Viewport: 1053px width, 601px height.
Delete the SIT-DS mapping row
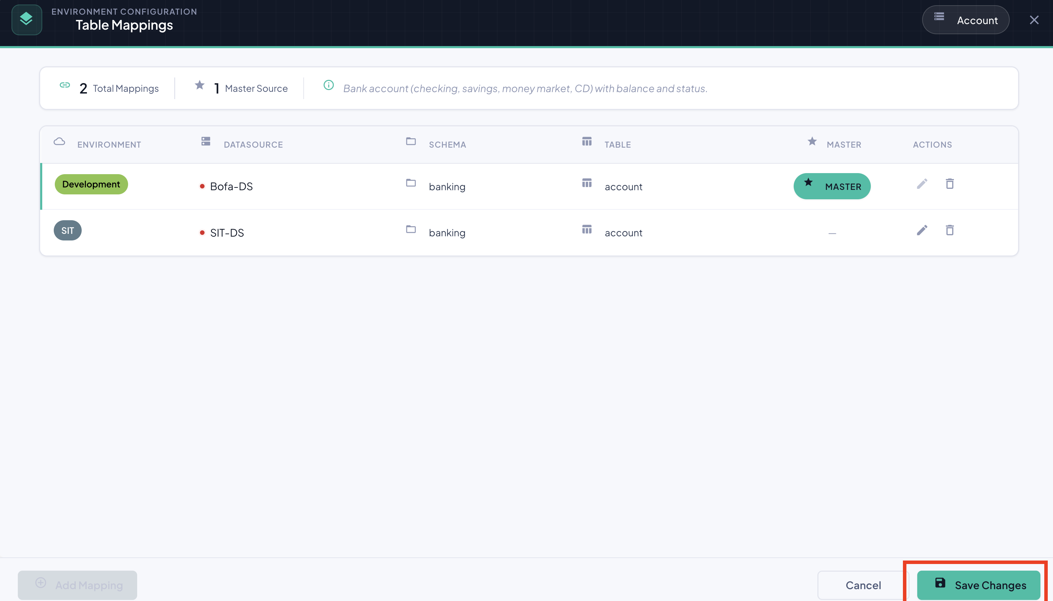pyautogui.click(x=950, y=230)
